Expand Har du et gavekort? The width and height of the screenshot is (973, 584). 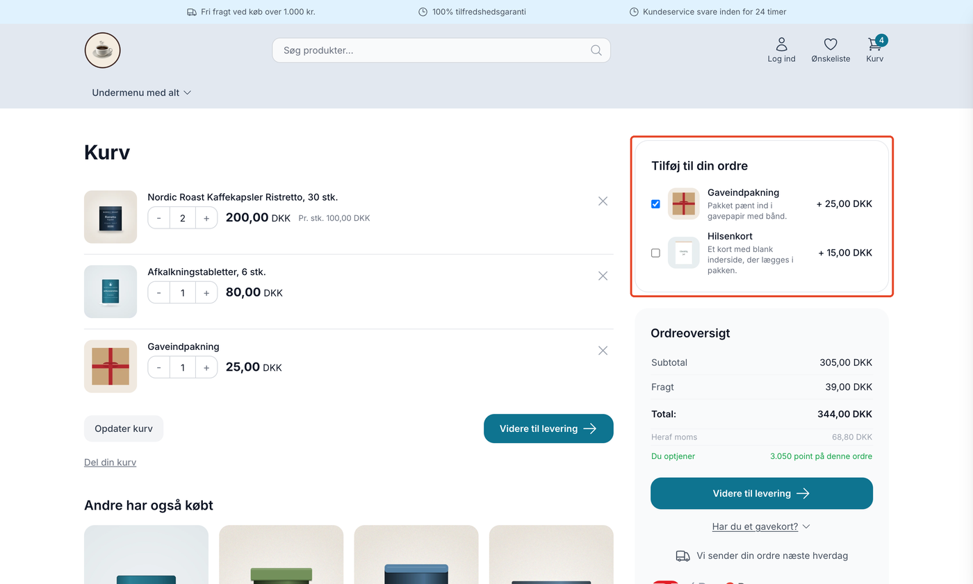point(761,526)
